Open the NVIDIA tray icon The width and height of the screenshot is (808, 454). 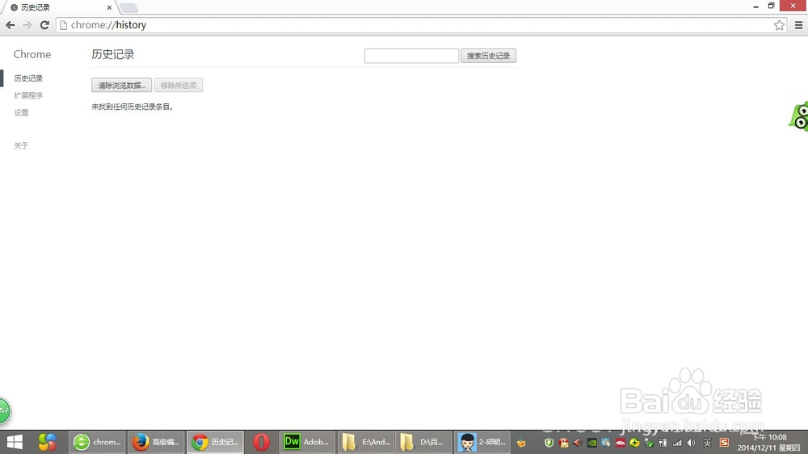tap(591, 443)
